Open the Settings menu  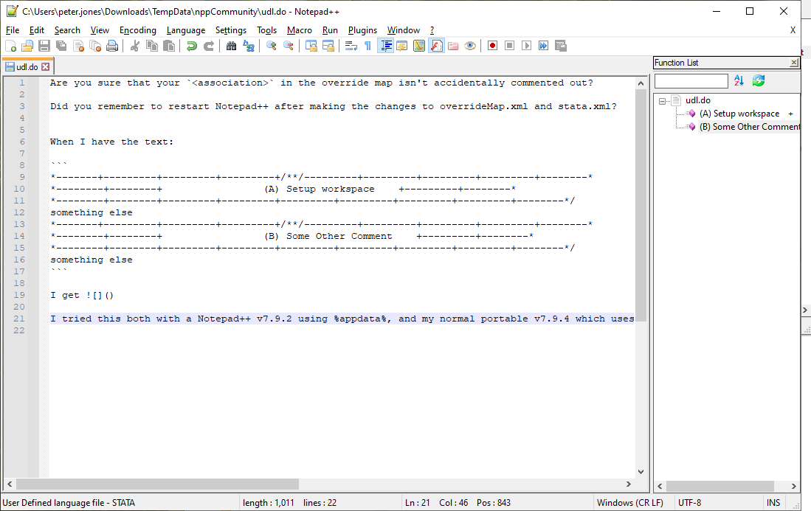click(x=231, y=30)
